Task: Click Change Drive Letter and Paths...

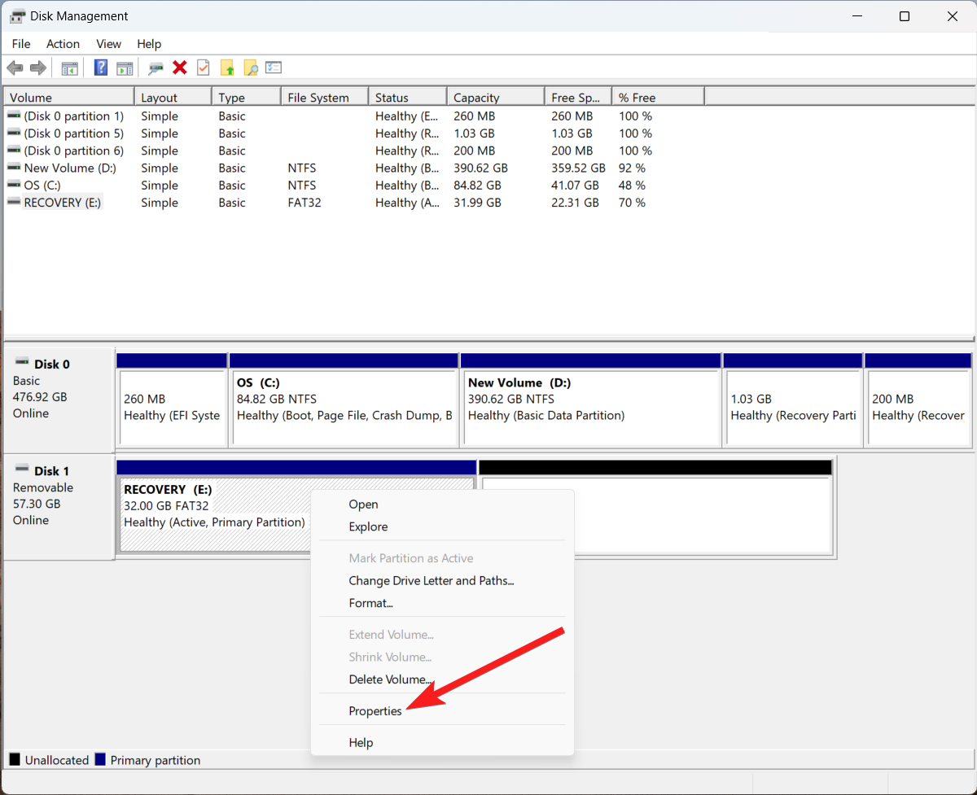Action: pyautogui.click(x=431, y=581)
